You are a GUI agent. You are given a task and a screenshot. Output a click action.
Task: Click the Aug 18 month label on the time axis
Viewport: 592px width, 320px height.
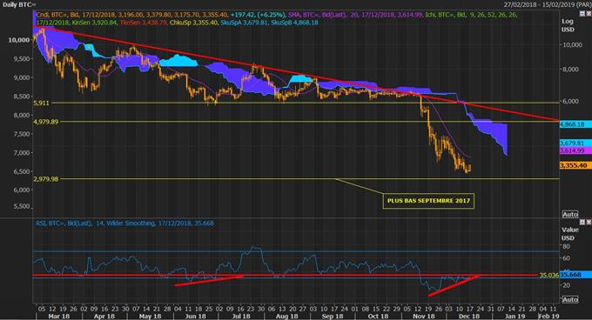[x=286, y=316]
